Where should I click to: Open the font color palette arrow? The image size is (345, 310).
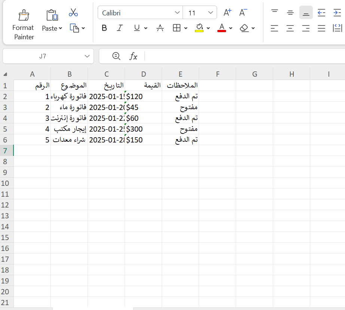click(x=230, y=28)
